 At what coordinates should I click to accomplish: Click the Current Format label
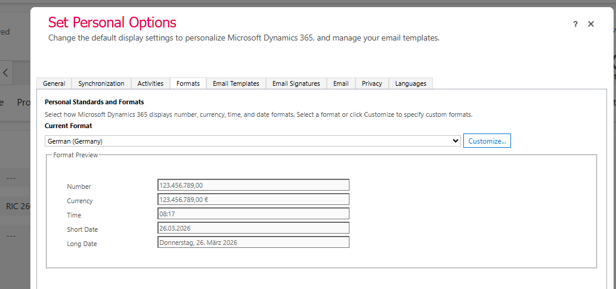point(69,126)
